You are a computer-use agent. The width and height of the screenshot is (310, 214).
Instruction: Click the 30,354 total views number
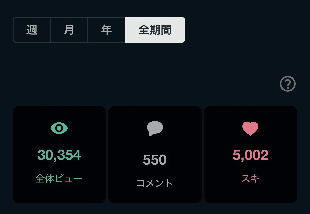pyautogui.click(x=59, y=155)
